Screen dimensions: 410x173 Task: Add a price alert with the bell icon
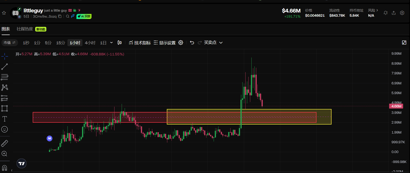click(386, 13)
